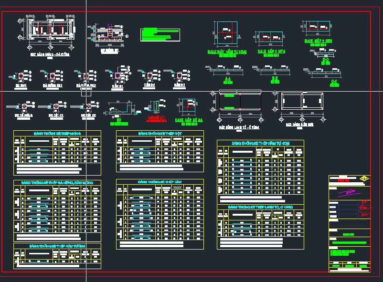Select the THÉP GA KĂNG, DẦM MÓNG table title
This screenshot has width=383, height=282.
[57, 183]
